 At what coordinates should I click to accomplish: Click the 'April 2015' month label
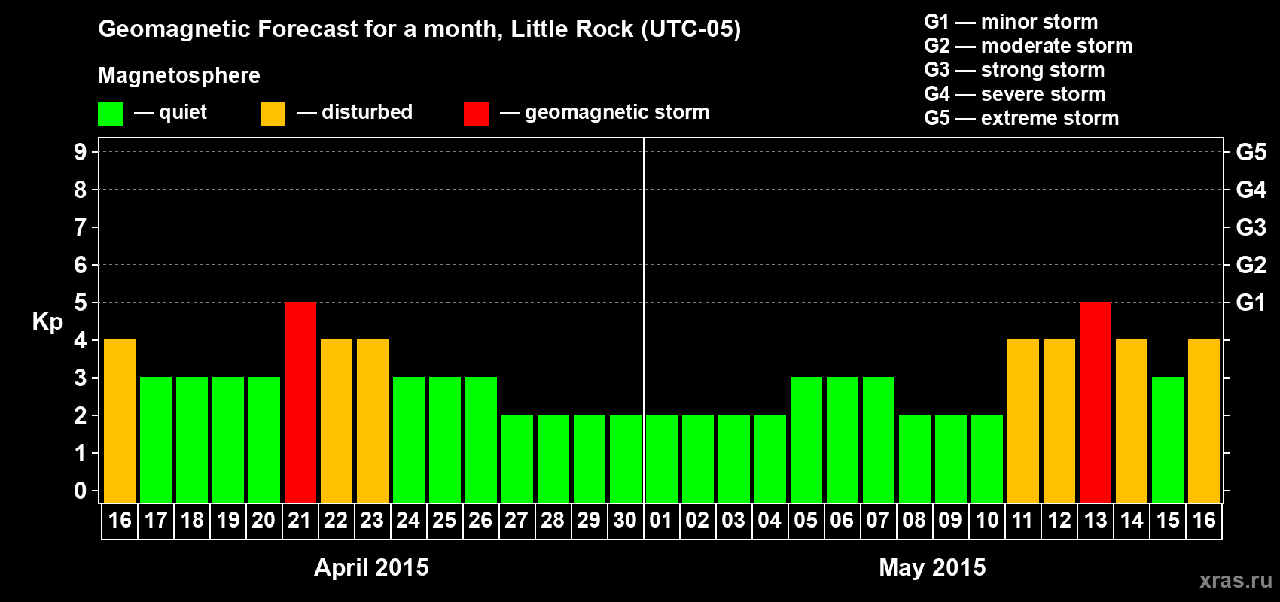pyautogui.click(x=371, y=567)
